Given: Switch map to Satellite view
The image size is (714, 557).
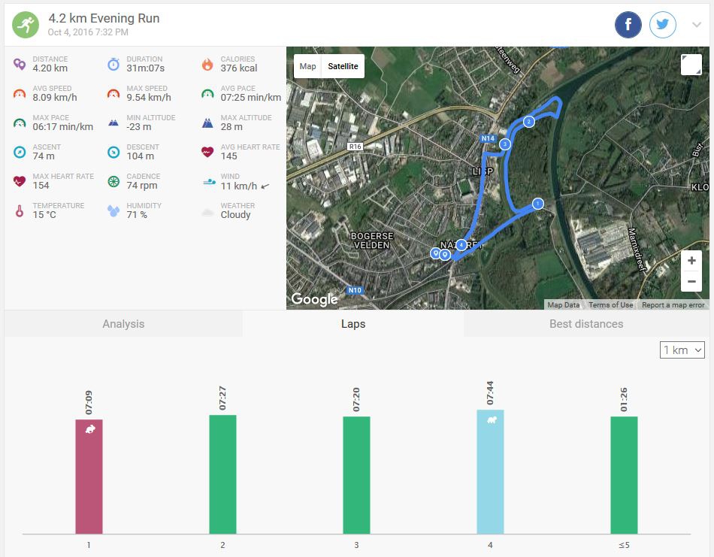Looking at the screenshot, I should pos(343,66).
